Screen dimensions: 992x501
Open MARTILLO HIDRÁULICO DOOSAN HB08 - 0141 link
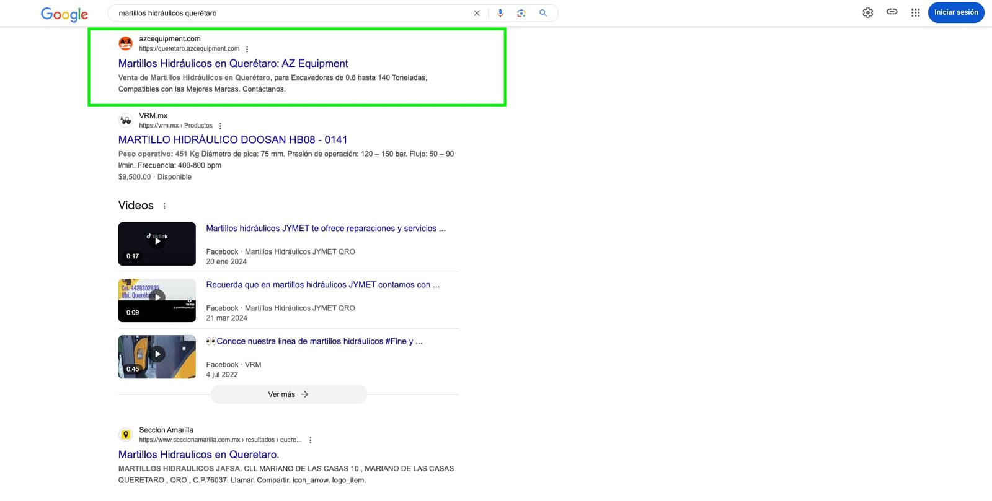233,140
